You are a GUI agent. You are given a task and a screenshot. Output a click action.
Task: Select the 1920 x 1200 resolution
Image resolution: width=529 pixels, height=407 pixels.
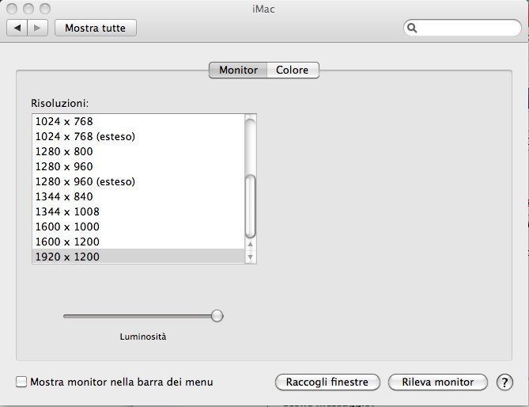tap(67, 257)
